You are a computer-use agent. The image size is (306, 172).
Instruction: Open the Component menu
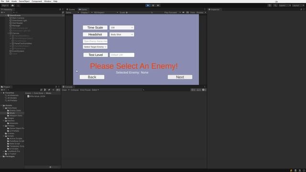pos(37,1)
